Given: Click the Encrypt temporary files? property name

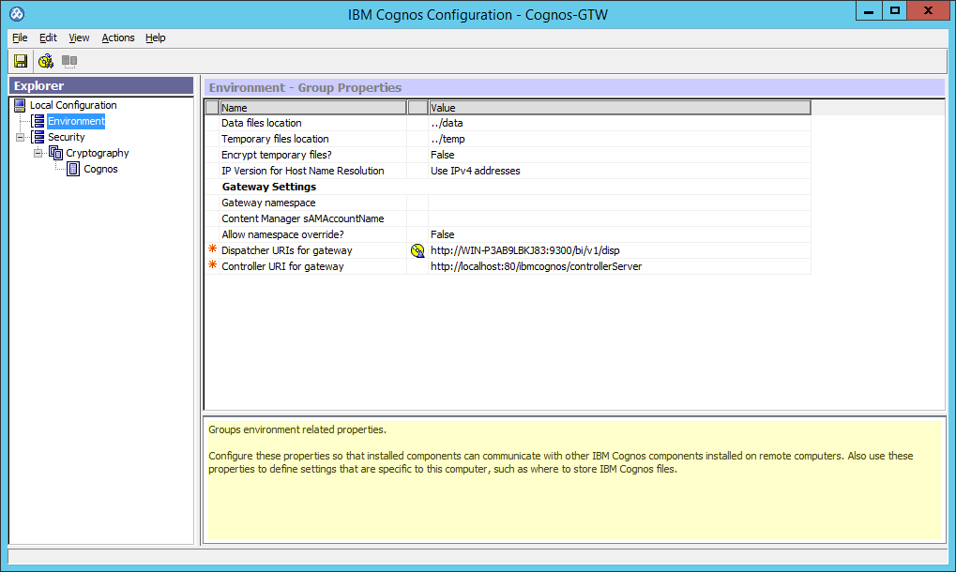Looking at the screenshot, I should pos(276,155).
